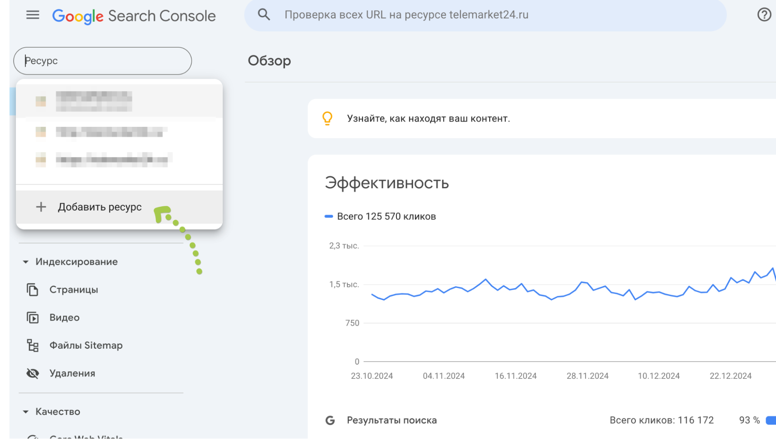Open the hamburger main menu
The width and height of the screenshot is (776, 439).
[33, 15]
